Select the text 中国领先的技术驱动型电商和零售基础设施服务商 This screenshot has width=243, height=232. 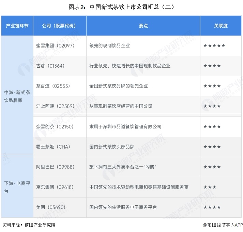click(139, 187)
